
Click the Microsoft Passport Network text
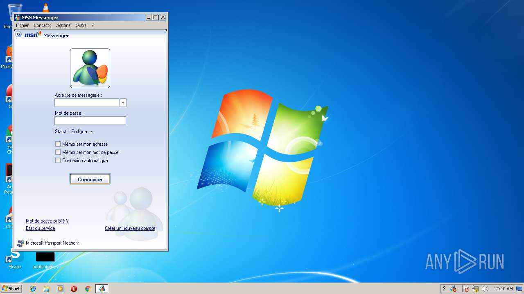pyautogui.click(x=52, y=243)
